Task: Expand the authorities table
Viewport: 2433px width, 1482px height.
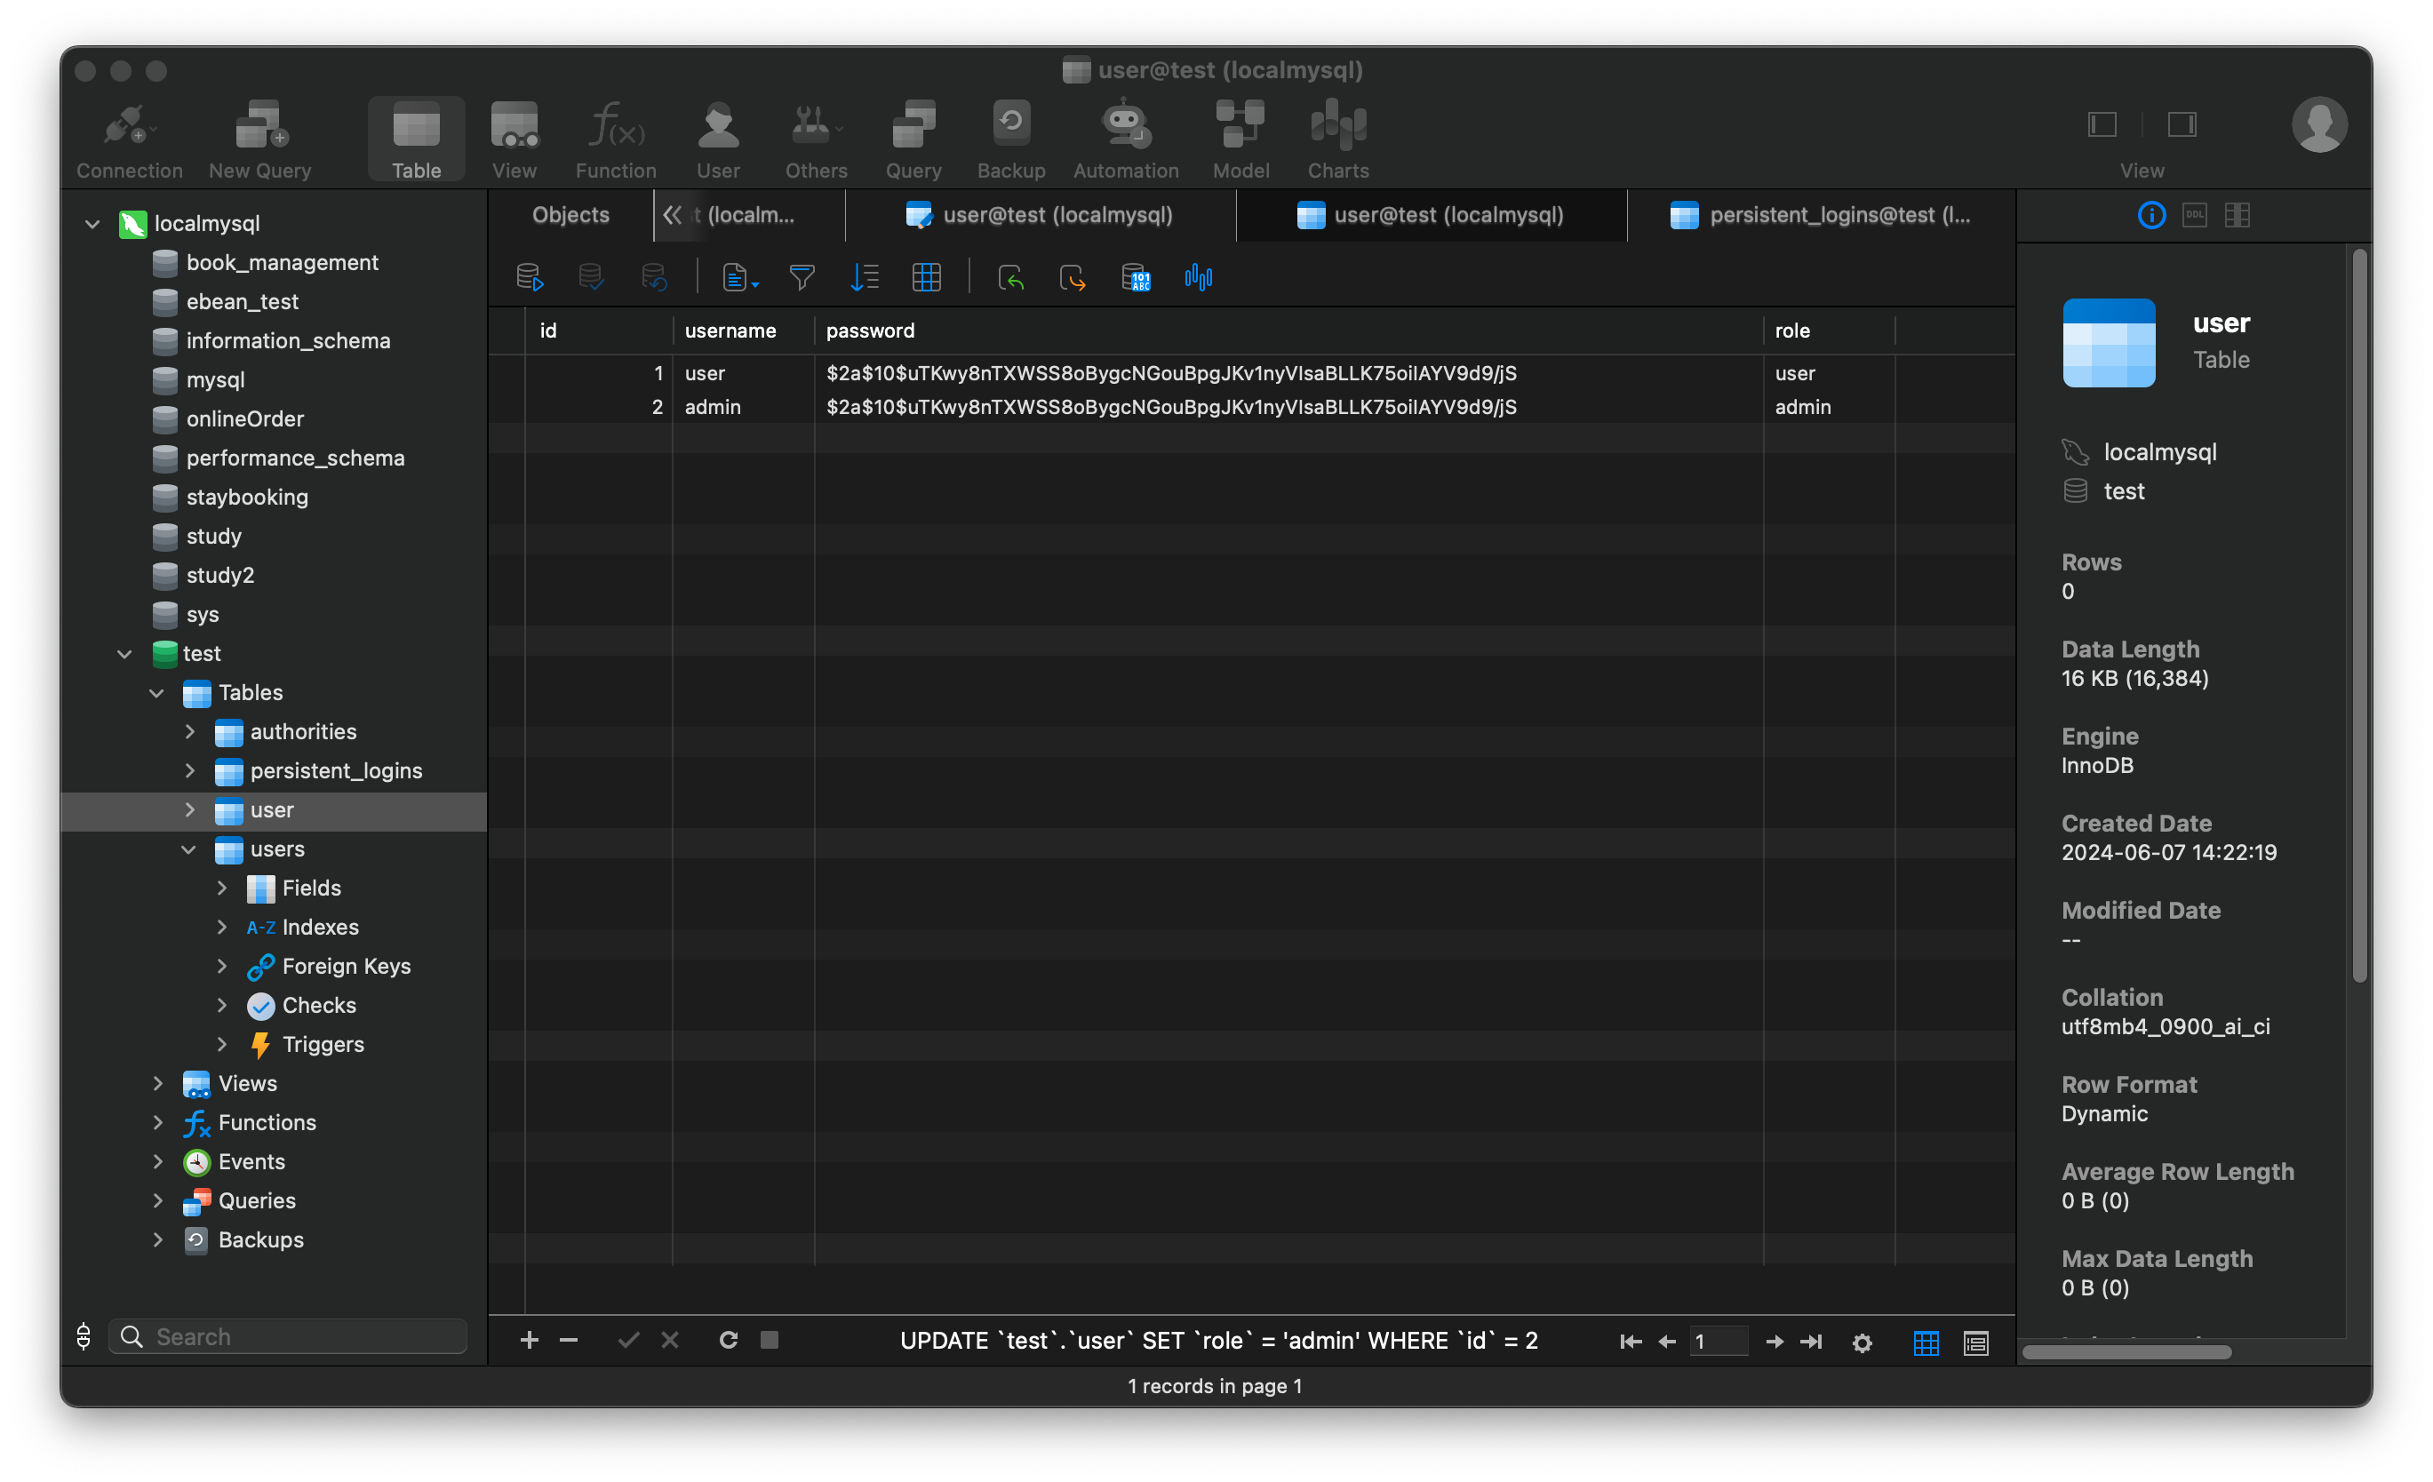Action: point(189,730)
